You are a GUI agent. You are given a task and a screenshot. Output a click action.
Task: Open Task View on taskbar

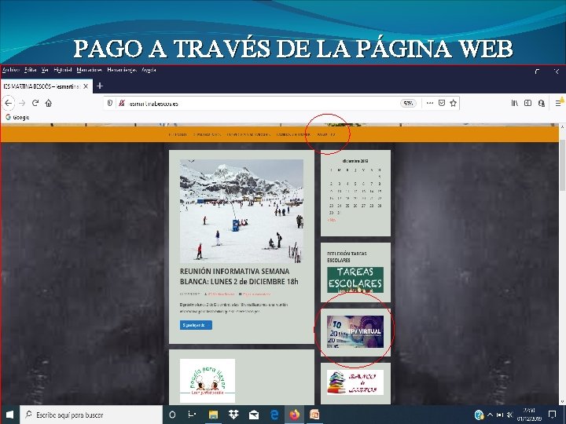pyautogui.click(x=192, y=415)
